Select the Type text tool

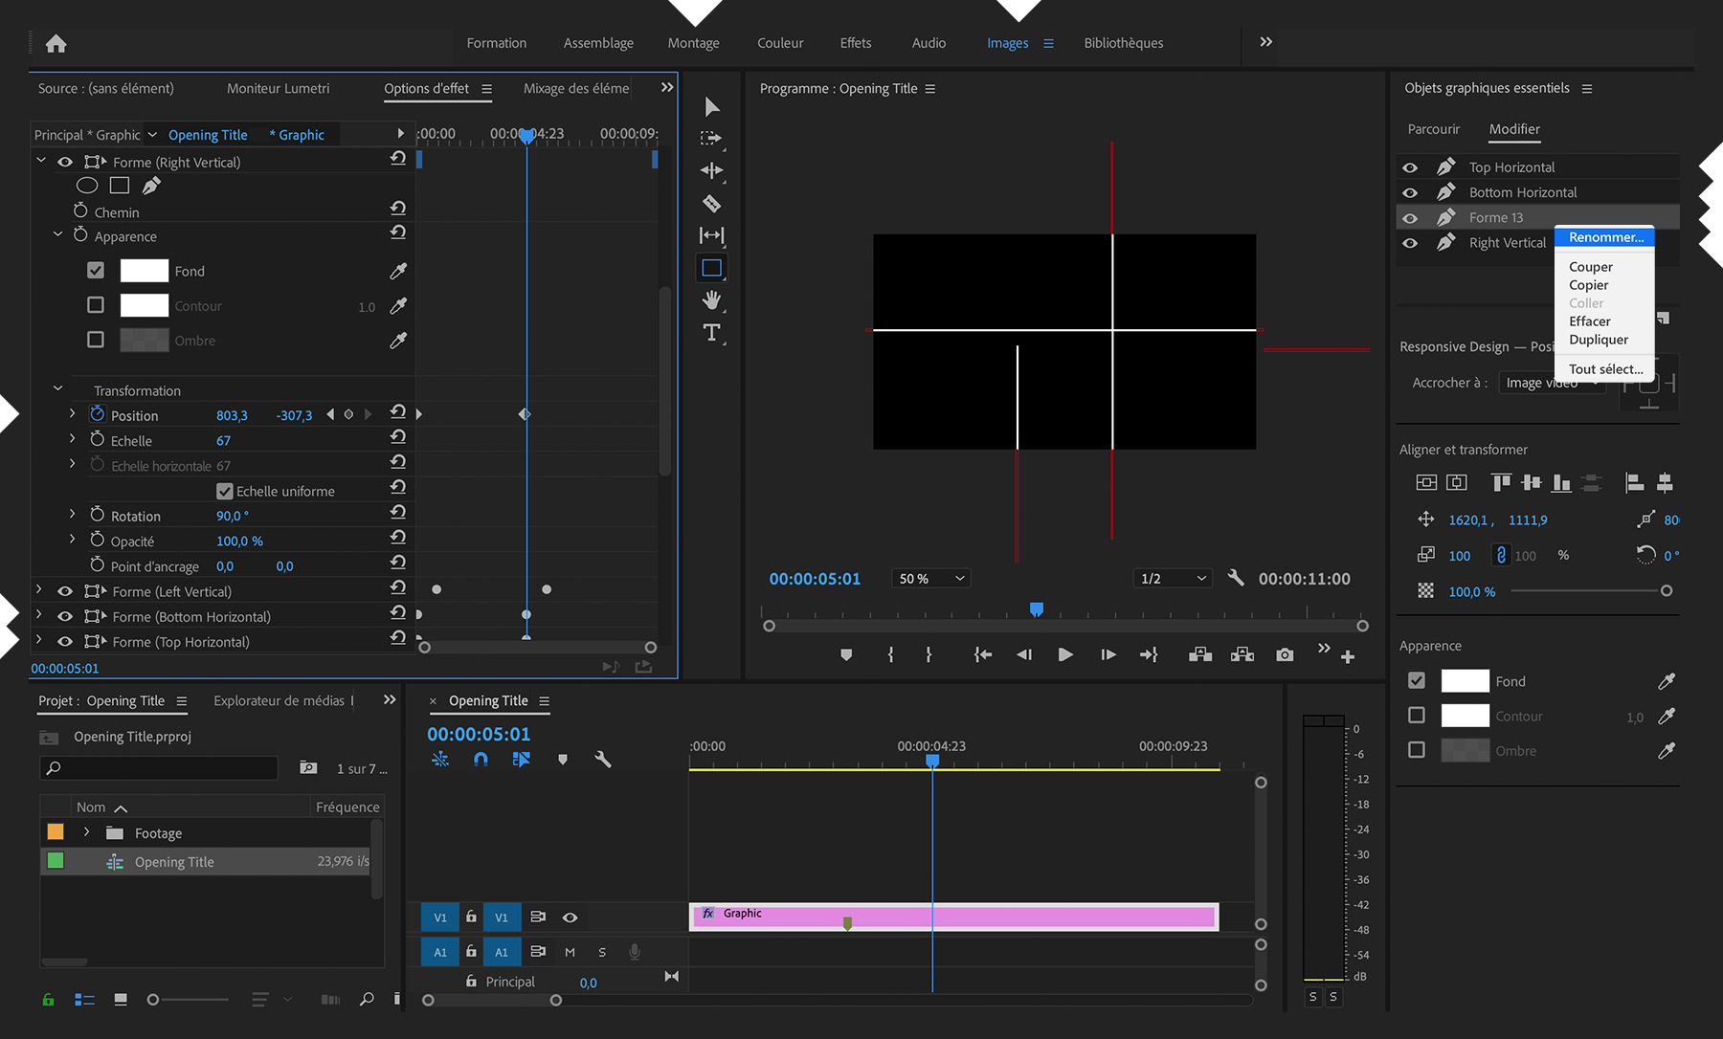[711, 333]
